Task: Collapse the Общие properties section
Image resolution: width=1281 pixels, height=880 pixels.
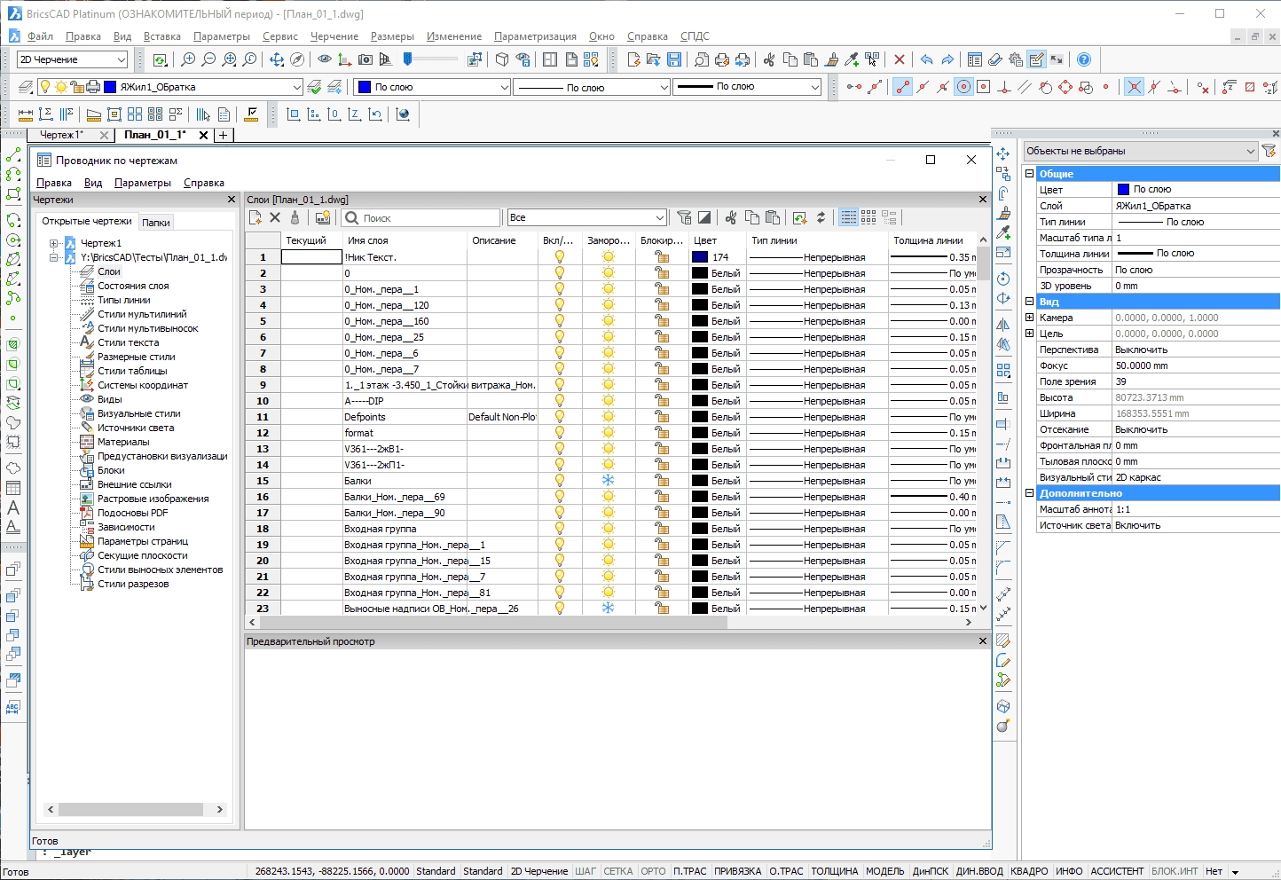Action: pos(1030,174)
